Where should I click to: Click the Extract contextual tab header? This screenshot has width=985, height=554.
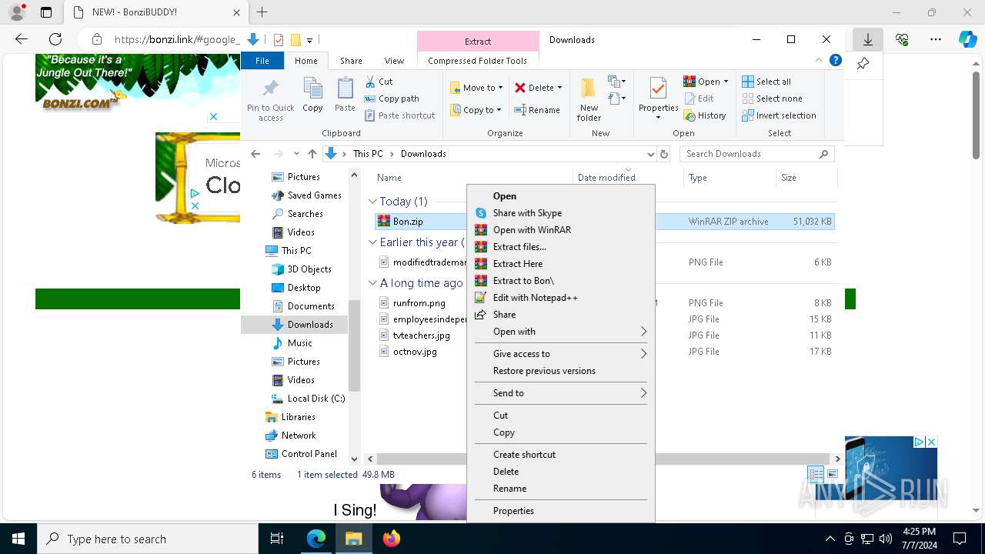pos(478,42)
